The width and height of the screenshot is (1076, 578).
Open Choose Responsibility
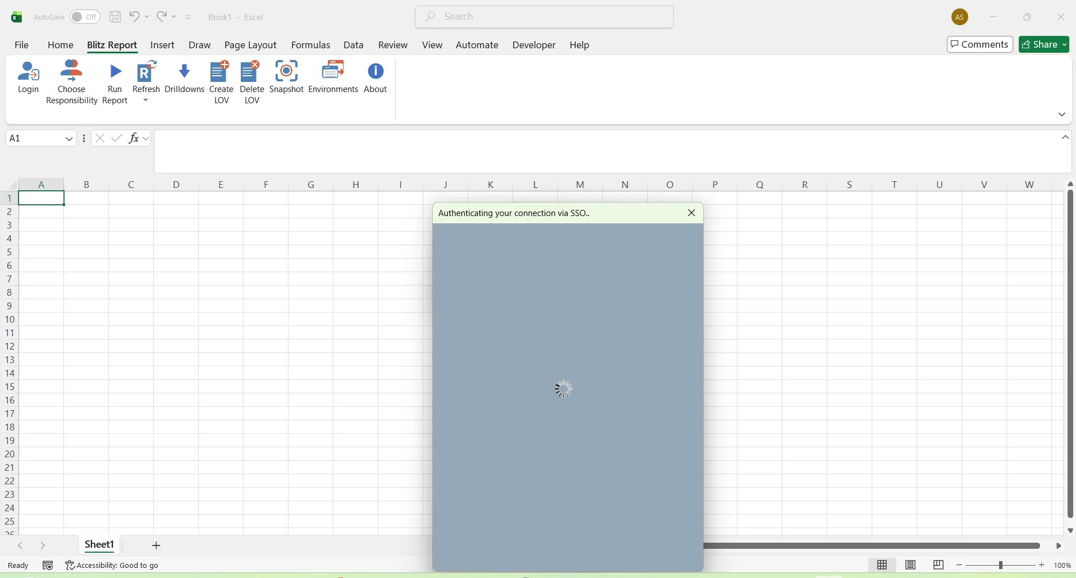[x=72, y=82]
